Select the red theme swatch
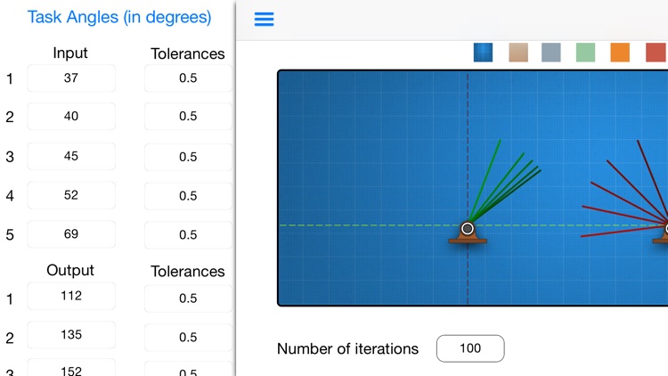The image size is (668, 376). pyautogui.click(x=656, y=53)
